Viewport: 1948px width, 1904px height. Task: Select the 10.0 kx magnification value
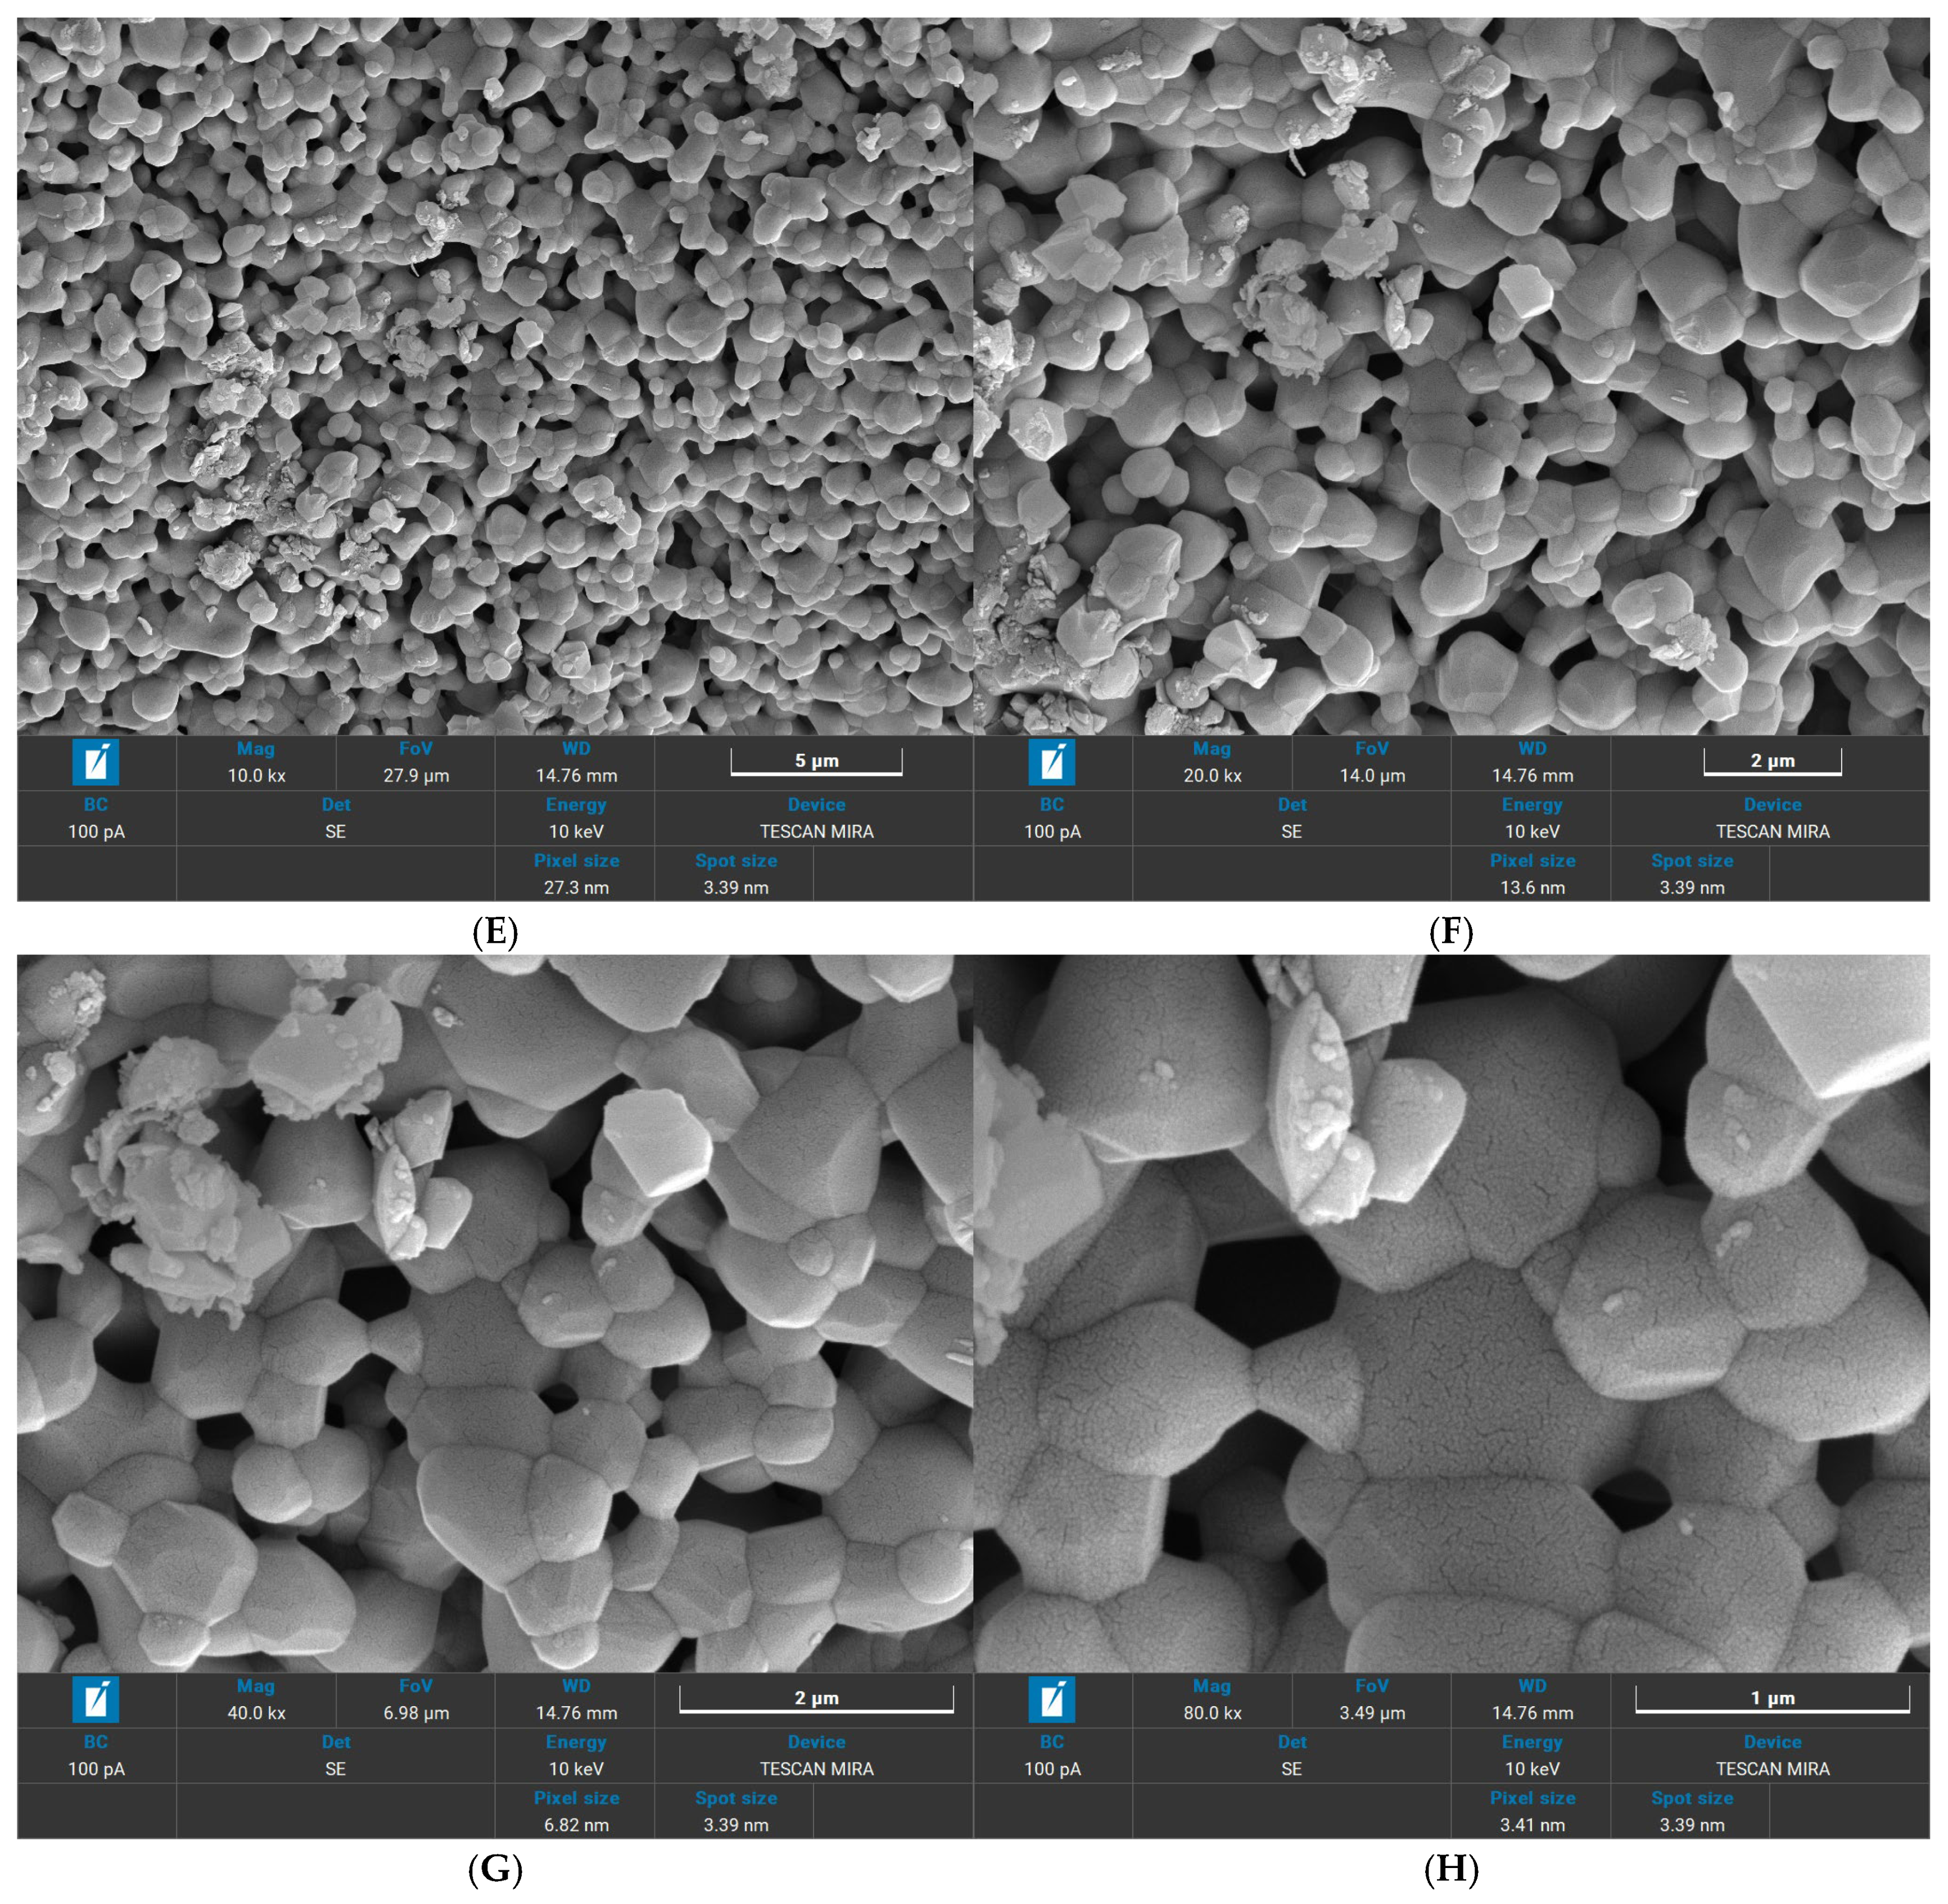coord(256,776)
